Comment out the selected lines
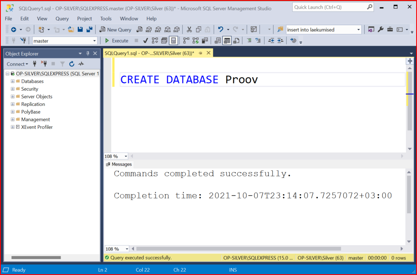Viewport: 417px width, 275px height. tap(249, 40)
